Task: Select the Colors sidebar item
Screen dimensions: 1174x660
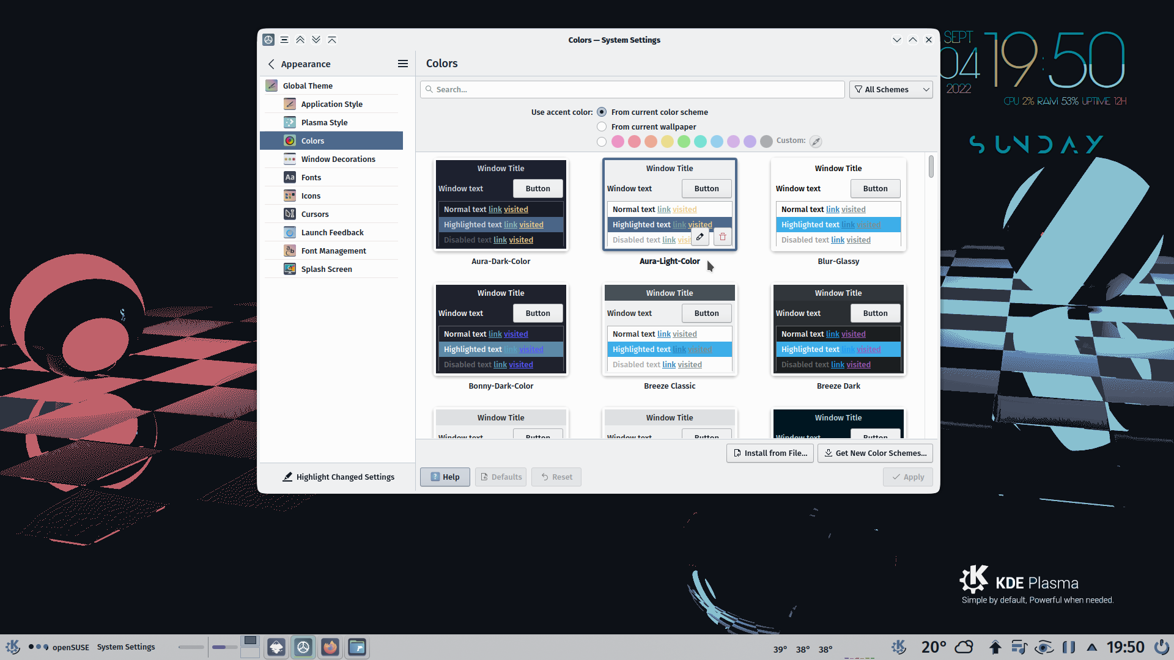Action: click(x=331, y=141)
